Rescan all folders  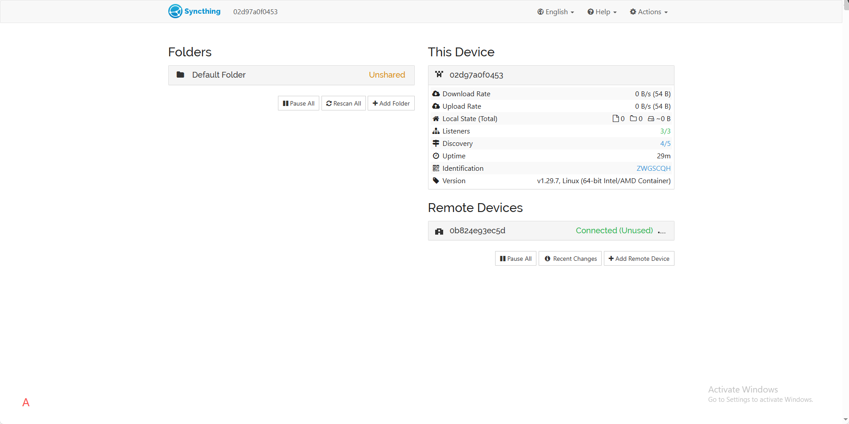(x=343, y=103)
